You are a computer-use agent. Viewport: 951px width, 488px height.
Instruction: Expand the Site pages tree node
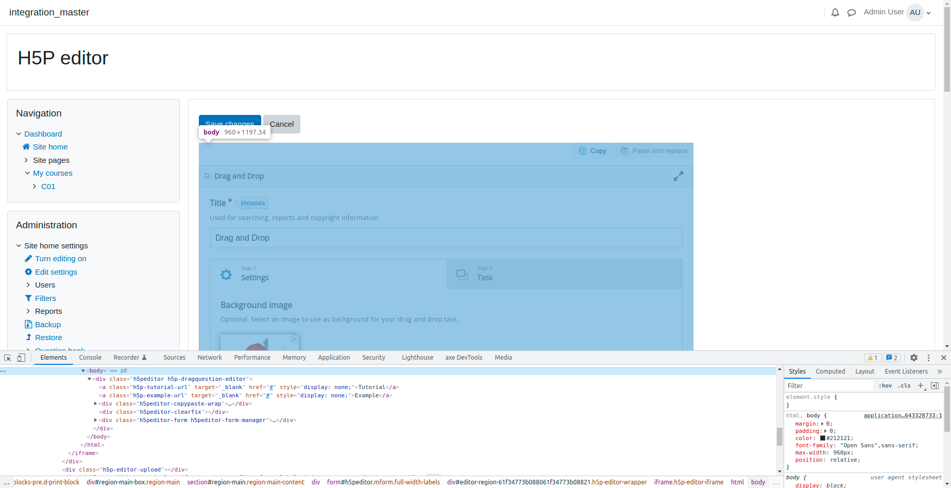26,160
